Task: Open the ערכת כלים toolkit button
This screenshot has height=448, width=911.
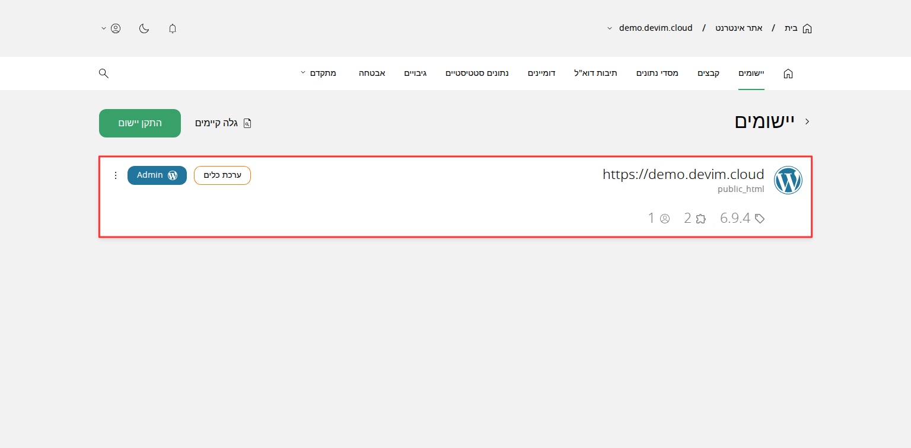Action: point(222,175)
